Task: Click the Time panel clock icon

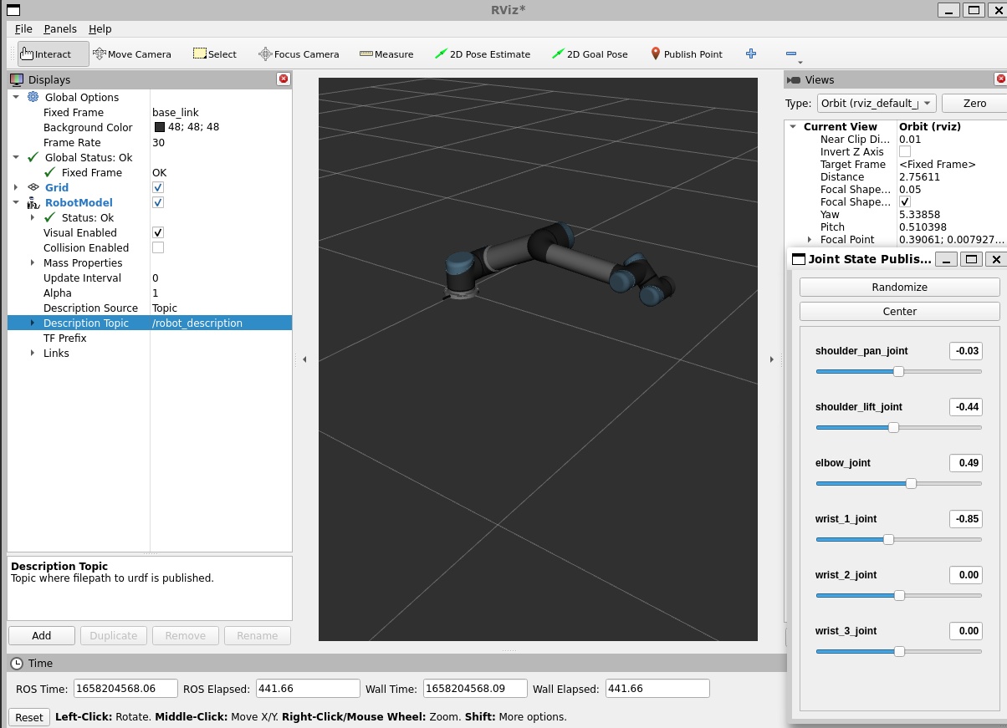Action: [x=17, y=663]
